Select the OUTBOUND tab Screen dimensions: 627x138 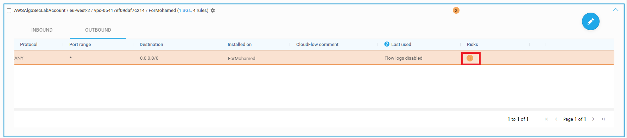click(98, 30)
